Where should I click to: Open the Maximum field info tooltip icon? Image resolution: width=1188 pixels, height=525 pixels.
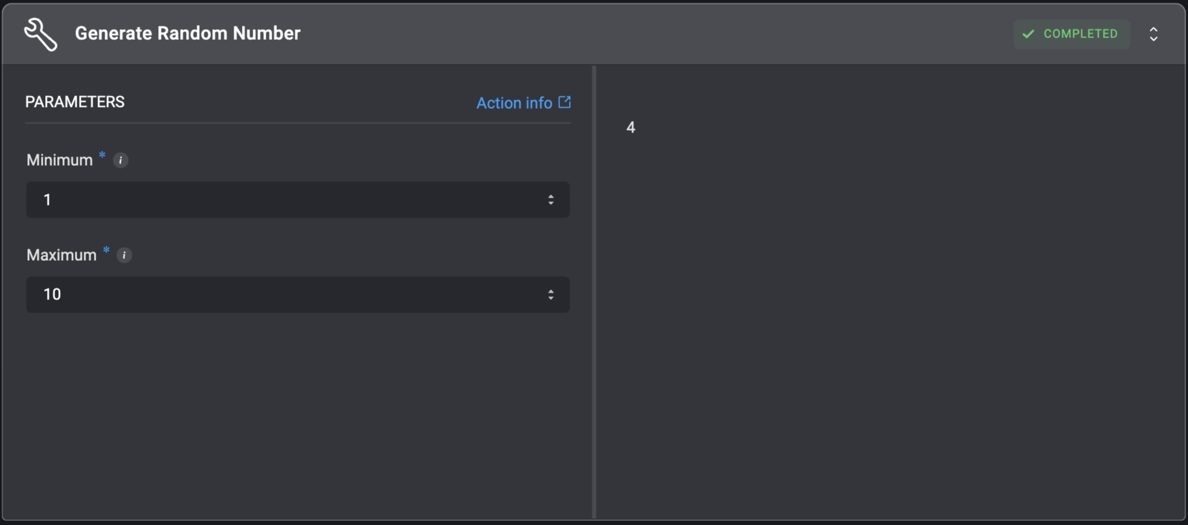tap(124, 255)
